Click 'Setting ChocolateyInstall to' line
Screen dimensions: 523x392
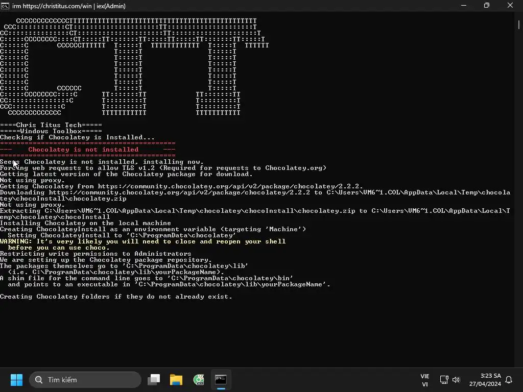click(x=122, y=235)
